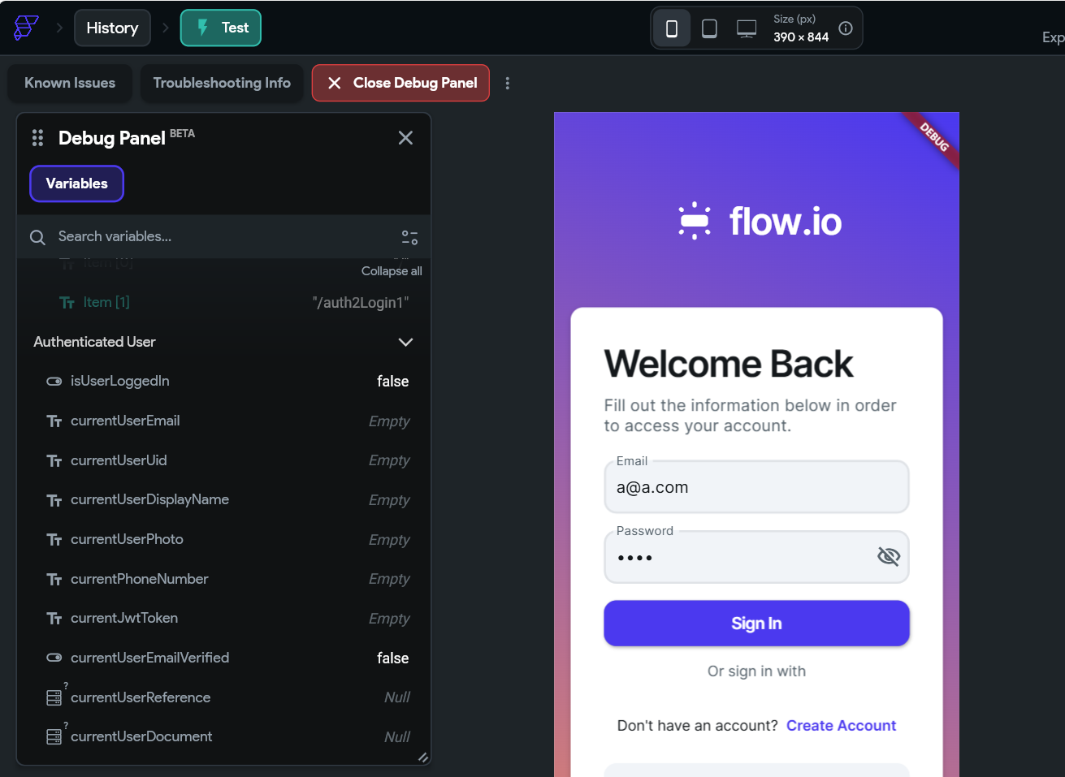Select the currentUserEmail variable name
This screenshot has height=777, width=1065.
(125, 421)
